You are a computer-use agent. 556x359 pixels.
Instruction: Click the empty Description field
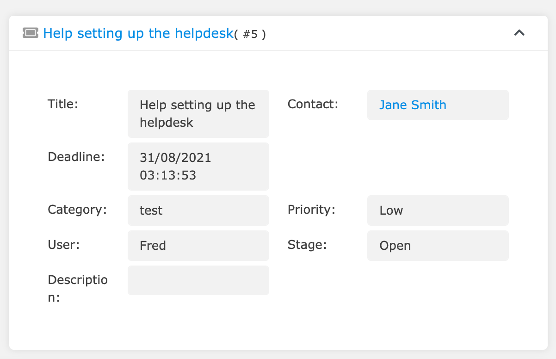coord(198,280)
